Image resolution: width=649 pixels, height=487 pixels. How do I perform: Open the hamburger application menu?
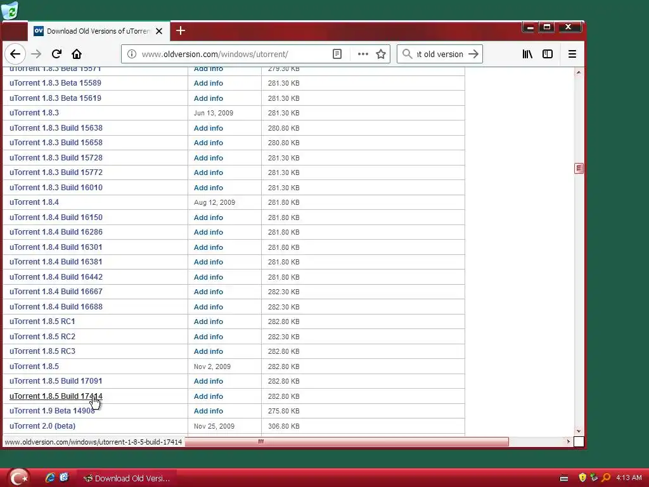[x=572, y=54]
